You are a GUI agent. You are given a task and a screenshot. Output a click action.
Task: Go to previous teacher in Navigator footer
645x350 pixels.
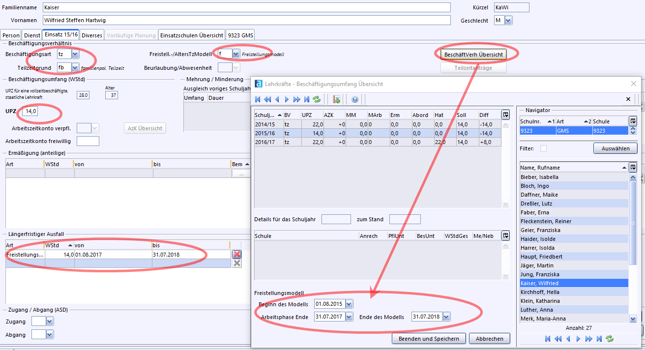pyautogui.click(x=568, y=339)
